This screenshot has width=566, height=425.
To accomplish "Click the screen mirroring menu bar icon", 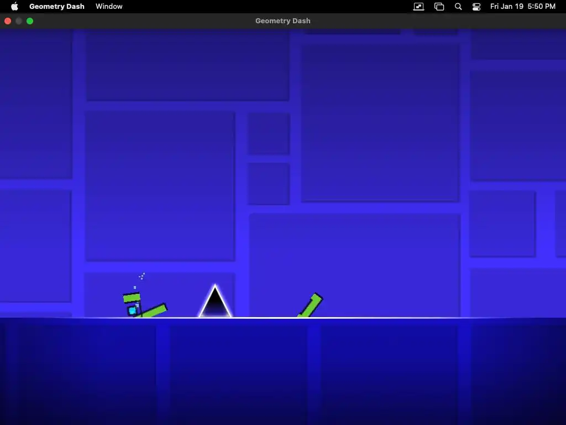I will 418,7.
